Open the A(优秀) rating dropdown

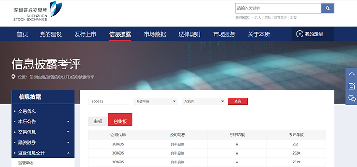tap(203, 102)
